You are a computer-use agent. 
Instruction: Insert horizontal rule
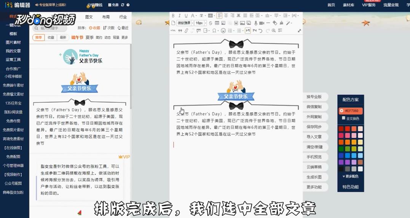click(268, 23)
